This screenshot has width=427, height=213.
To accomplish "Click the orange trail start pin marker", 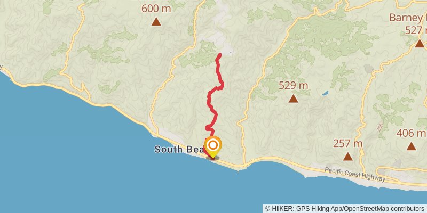I will coord(212,147).
